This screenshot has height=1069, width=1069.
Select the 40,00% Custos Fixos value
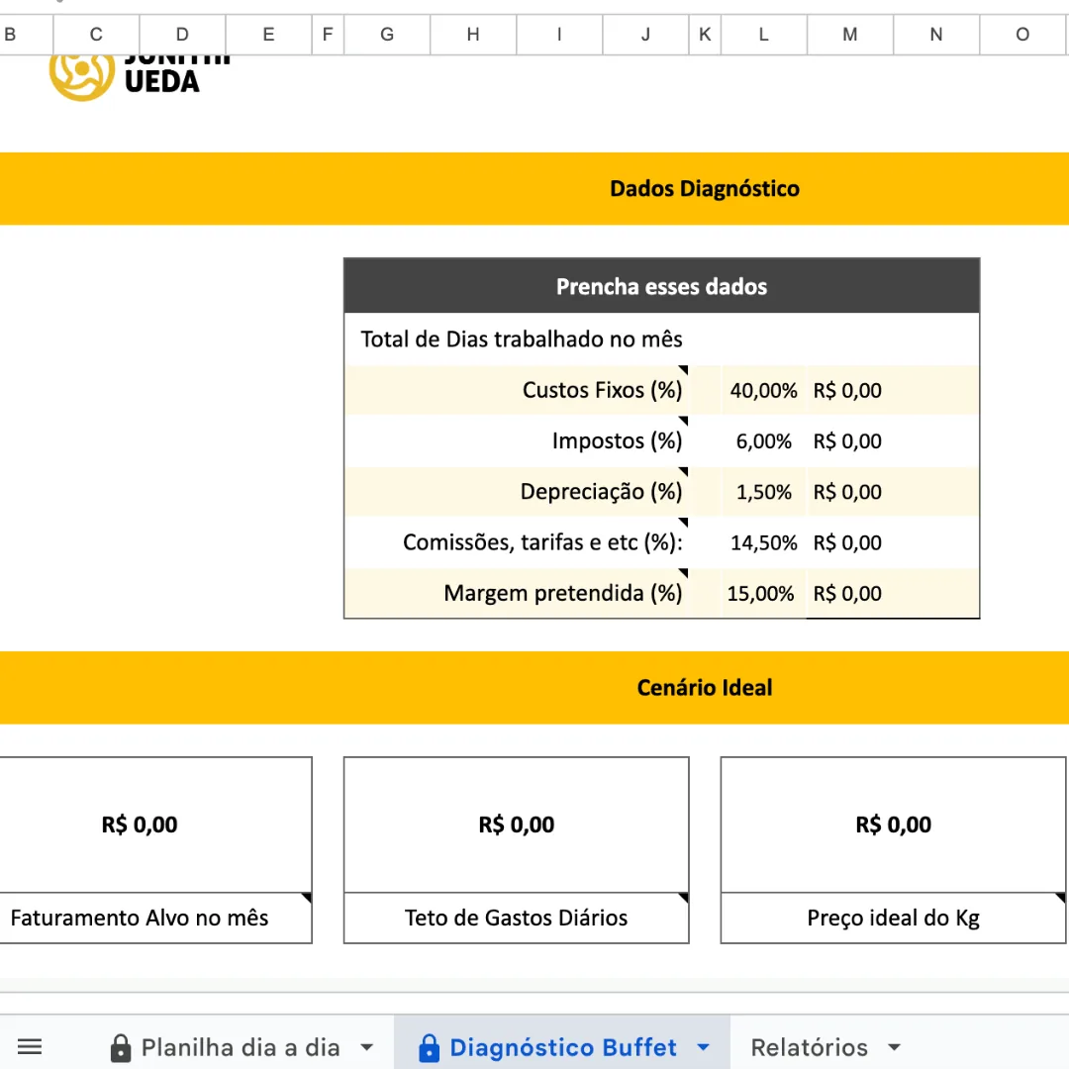pyautogui.click(x=763, y=390)
